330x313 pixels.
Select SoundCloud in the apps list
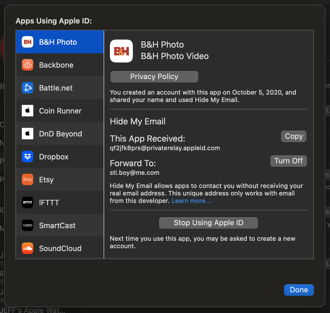coord(60,248)
